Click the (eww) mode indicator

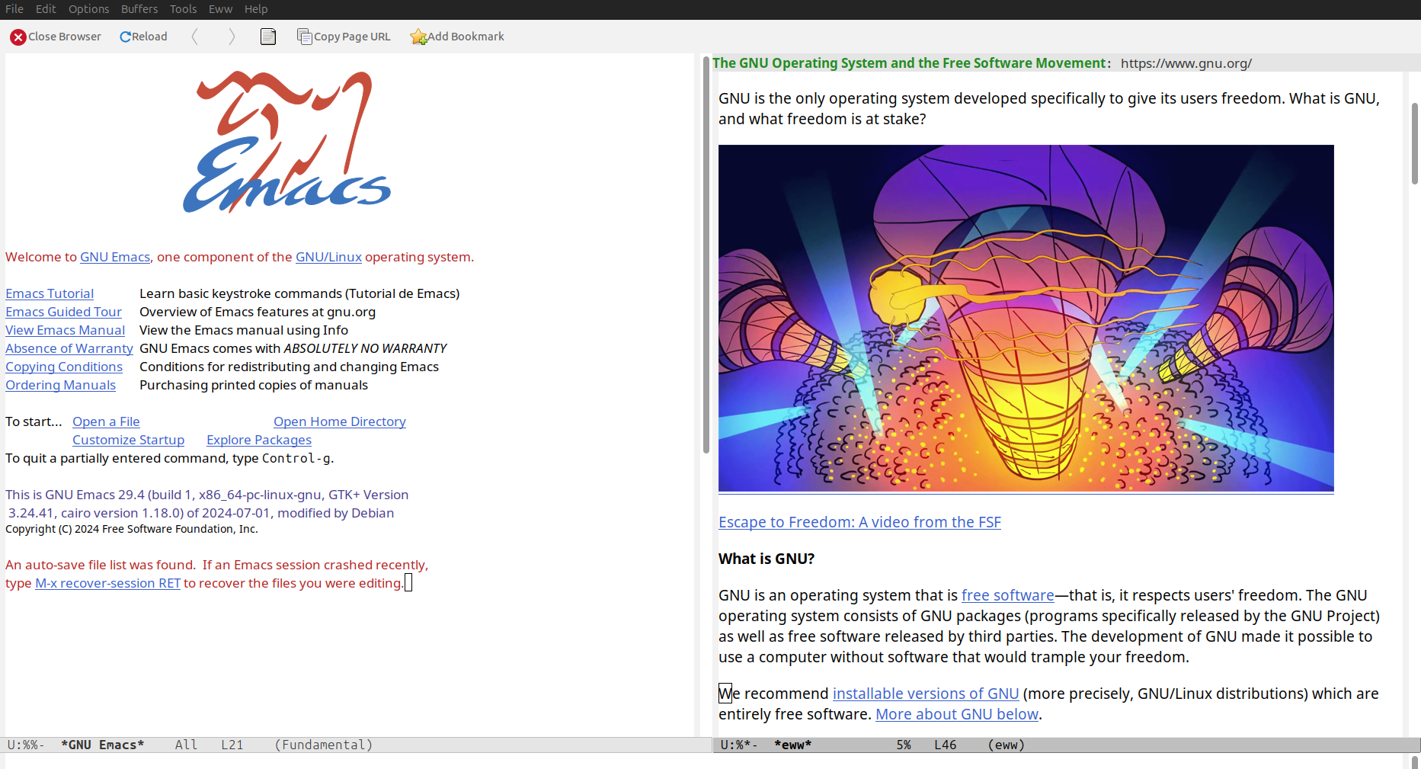[1007, 745]
